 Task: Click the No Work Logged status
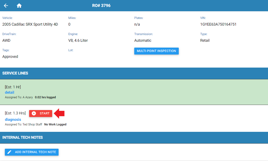55,124
